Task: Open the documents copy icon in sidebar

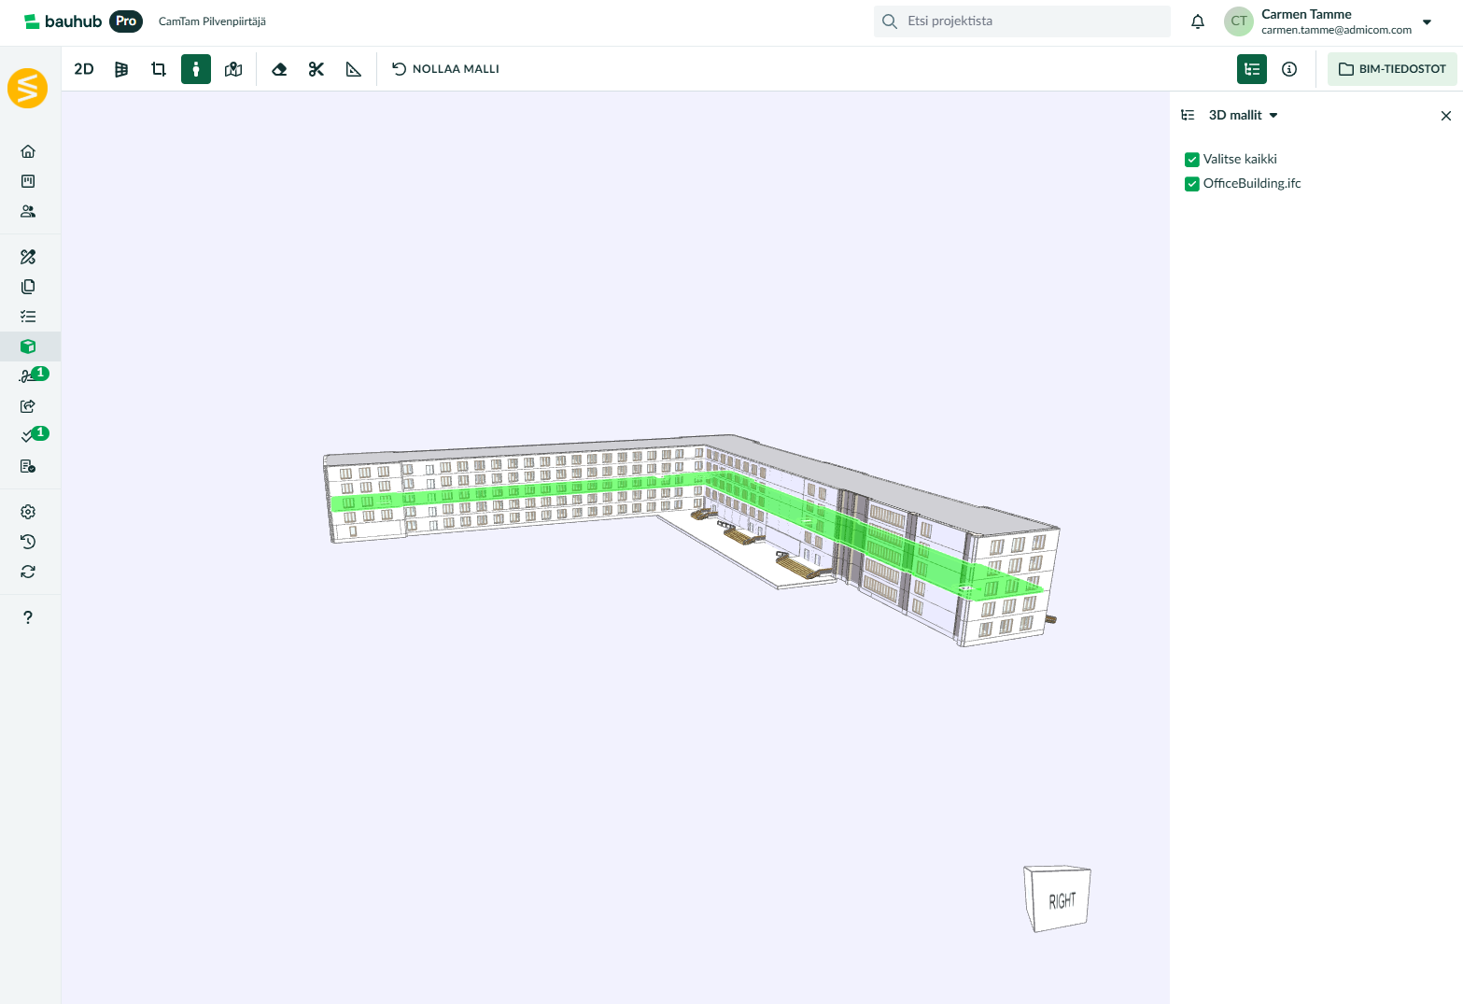Action: click(x=28, y=287)
